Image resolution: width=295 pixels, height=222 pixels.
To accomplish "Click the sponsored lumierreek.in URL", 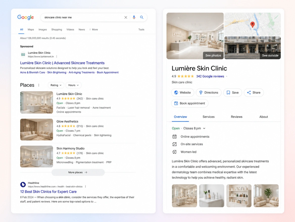I will [x=41, y=57].
